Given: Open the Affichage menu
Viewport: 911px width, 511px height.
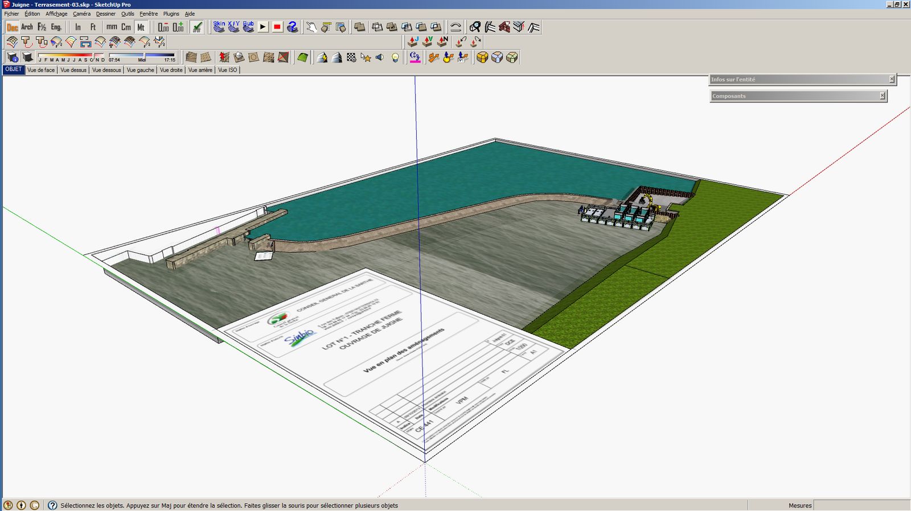Looking at the screenshot, I should click(56, 14).
